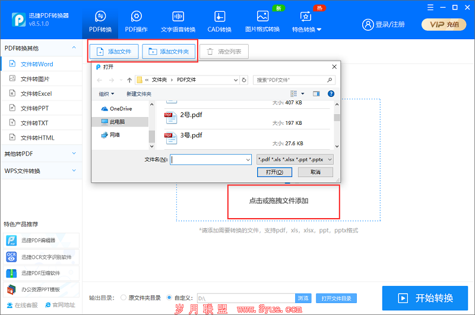Click the file list scrollbar thumb
This screenshot has width=475, height=315.
tap(337, 117)
